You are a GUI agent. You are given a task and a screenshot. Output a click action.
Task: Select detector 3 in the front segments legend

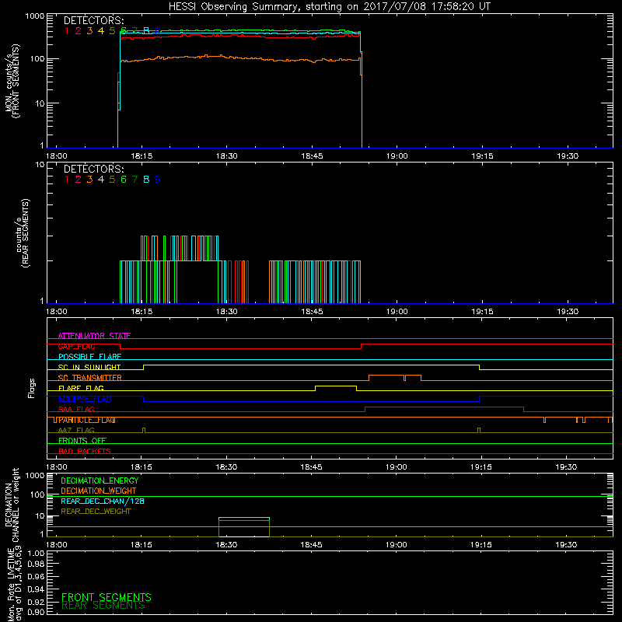point(89,31)
